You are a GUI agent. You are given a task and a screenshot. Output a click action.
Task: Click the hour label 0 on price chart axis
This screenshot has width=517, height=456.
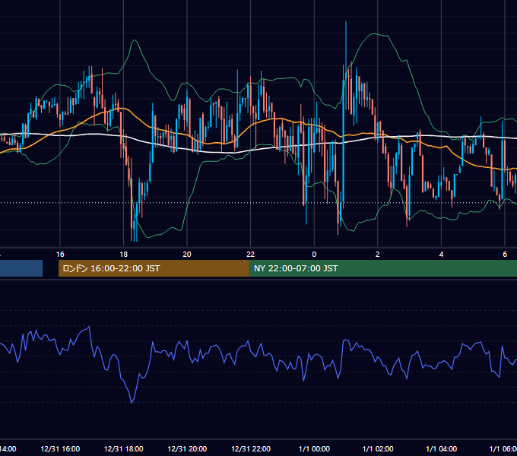[x=314, y=255]
